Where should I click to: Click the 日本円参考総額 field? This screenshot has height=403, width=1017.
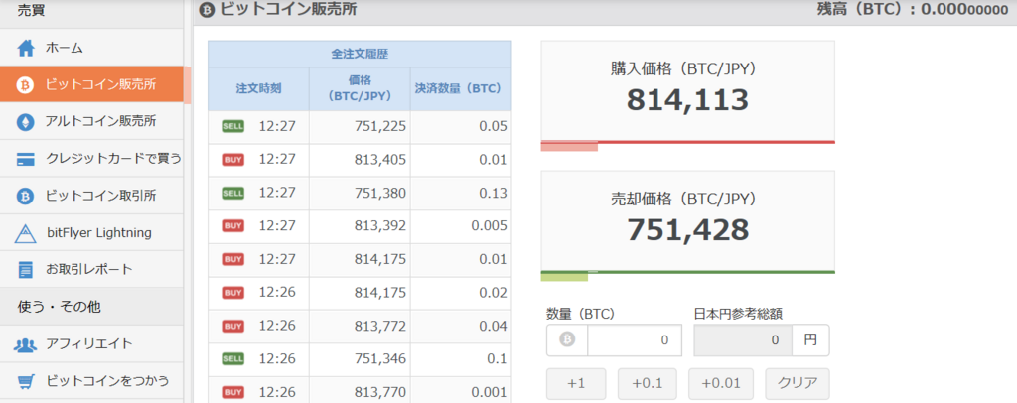743,340
